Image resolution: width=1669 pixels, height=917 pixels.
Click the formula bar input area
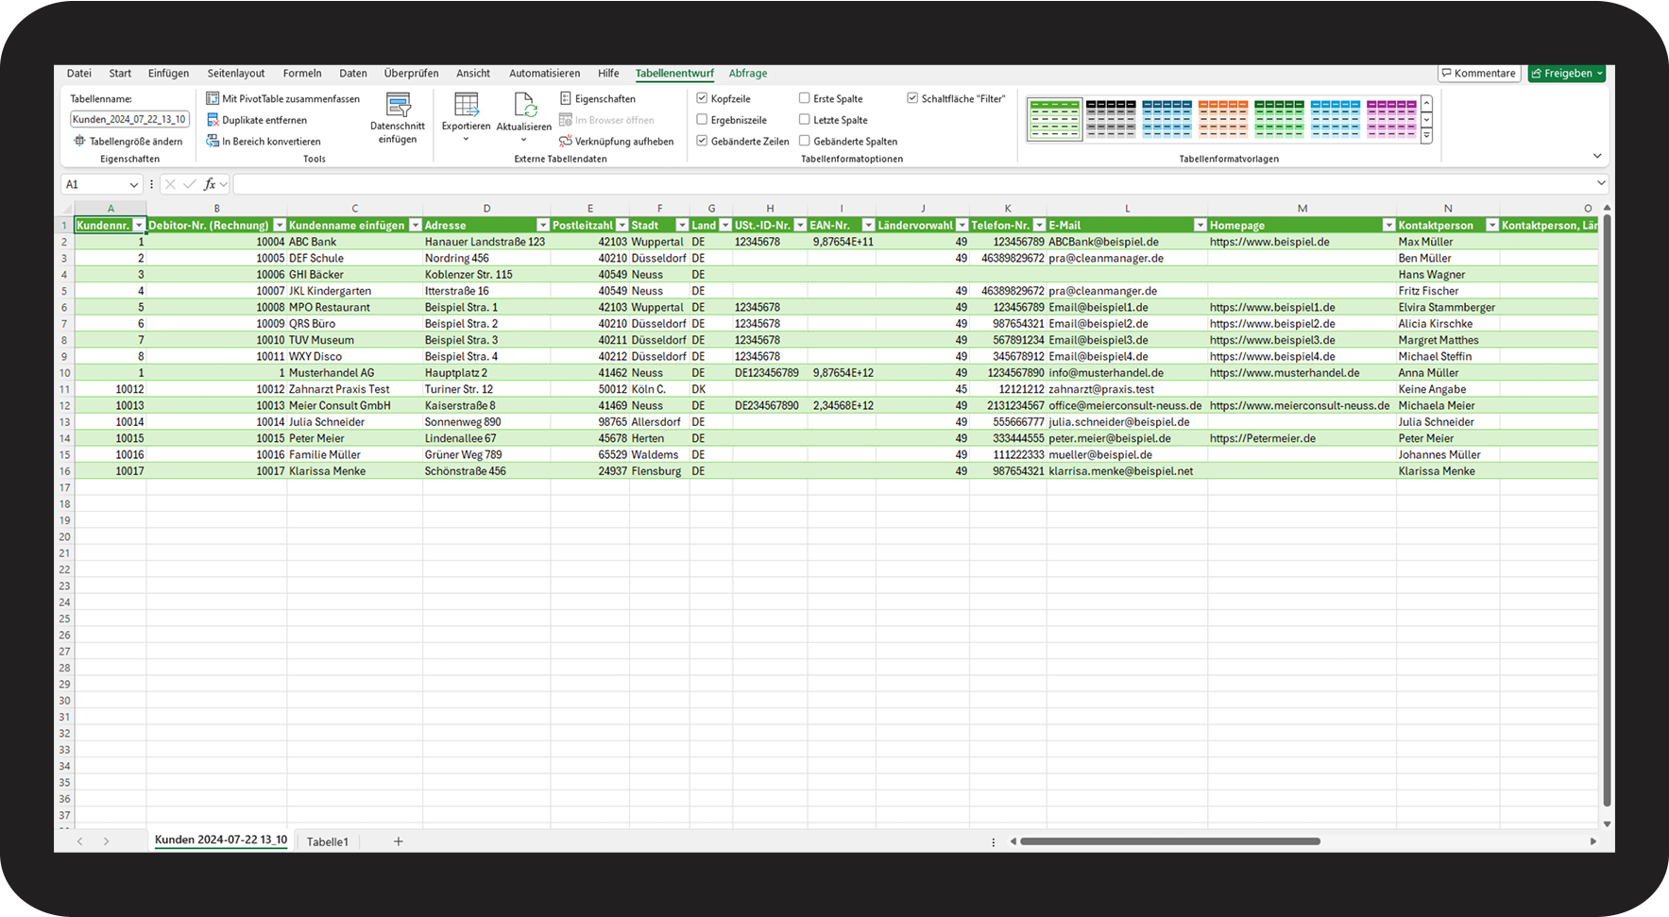click(x=913, y=184)
